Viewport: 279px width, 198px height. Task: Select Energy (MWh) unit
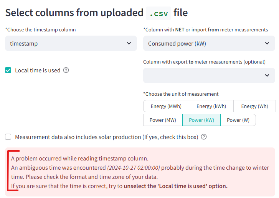[166, 106]
